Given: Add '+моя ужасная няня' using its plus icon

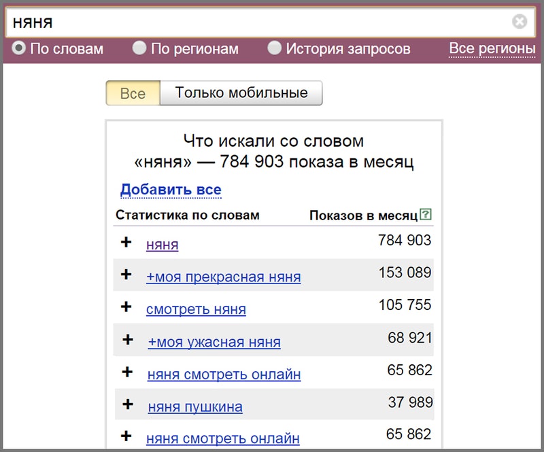Looking at the screenshot, I should (127, 340).
